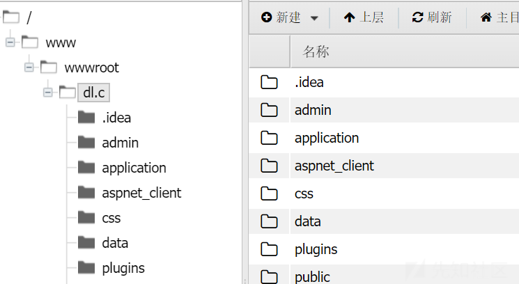Select the application folder in the tree
The image size is (519, 284).
click(134, 168)
